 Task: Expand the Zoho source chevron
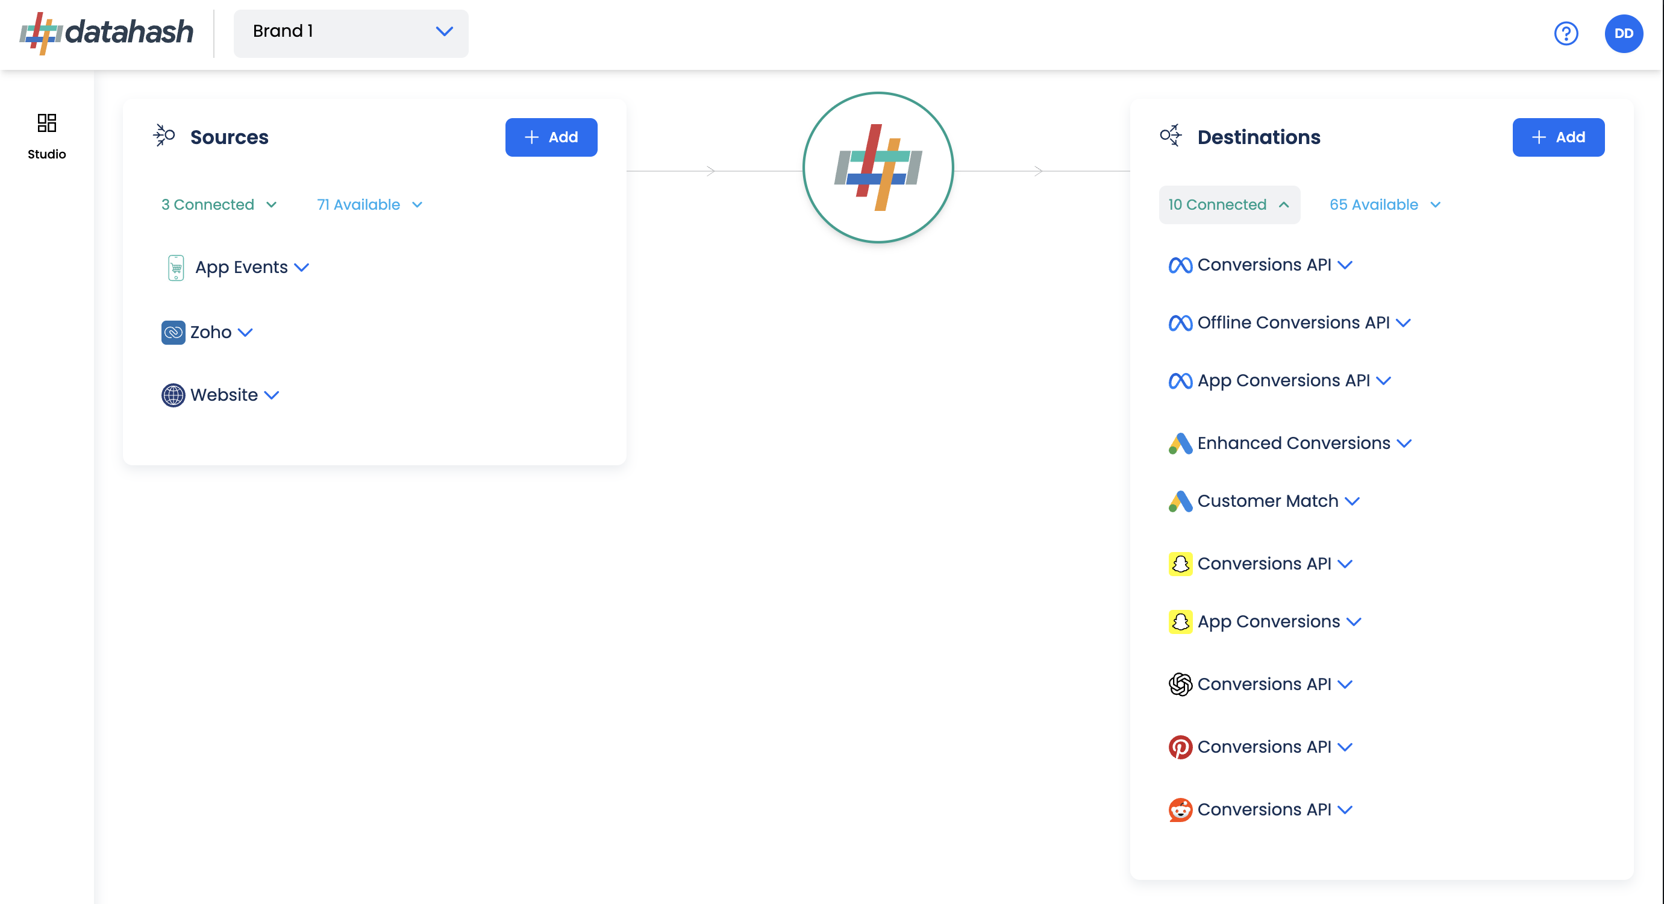pos(245,332)
